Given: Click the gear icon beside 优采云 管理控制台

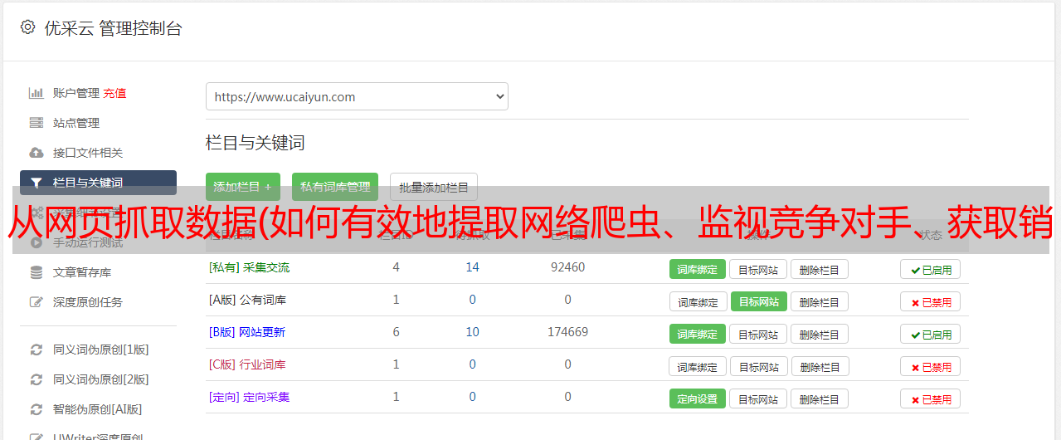Looking at the screenshot, I should point(27,27).
